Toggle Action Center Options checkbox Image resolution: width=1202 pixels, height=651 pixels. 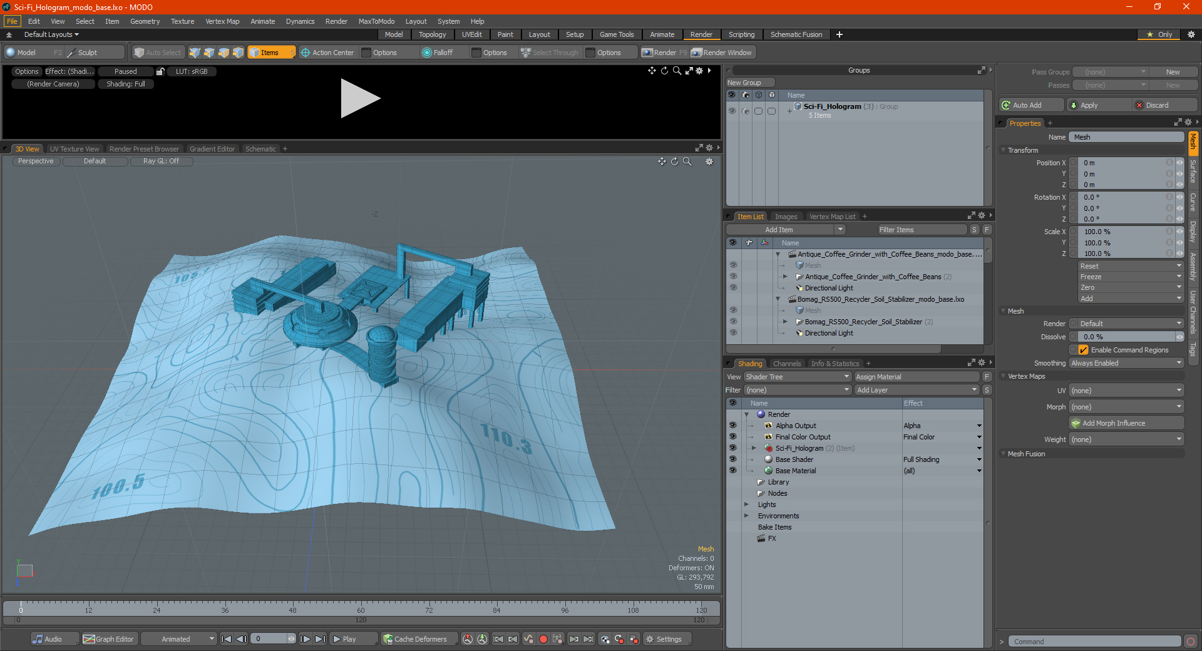pyautogui.click(x=367, y=53)
